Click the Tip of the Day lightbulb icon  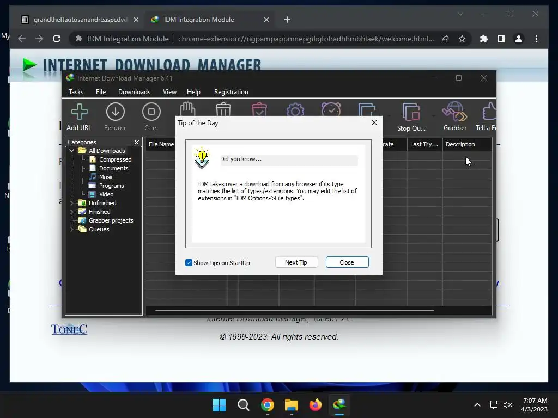tap(202, 158)
